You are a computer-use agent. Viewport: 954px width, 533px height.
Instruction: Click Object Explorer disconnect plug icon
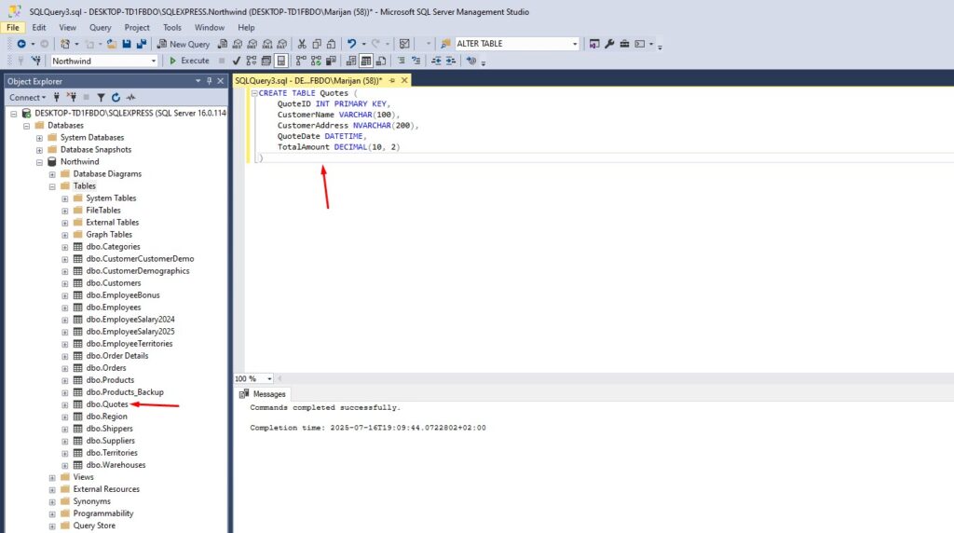point(72,97)
